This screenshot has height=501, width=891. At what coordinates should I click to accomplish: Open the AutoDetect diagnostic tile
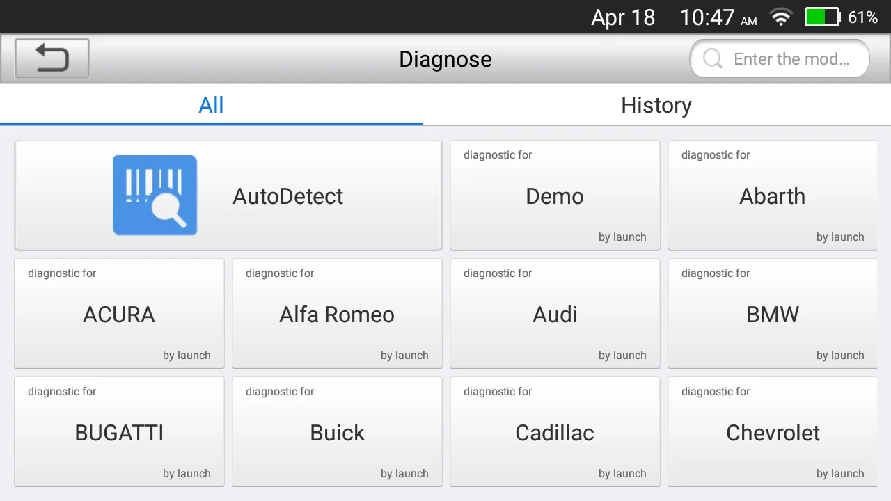click(x=288, y=196)
